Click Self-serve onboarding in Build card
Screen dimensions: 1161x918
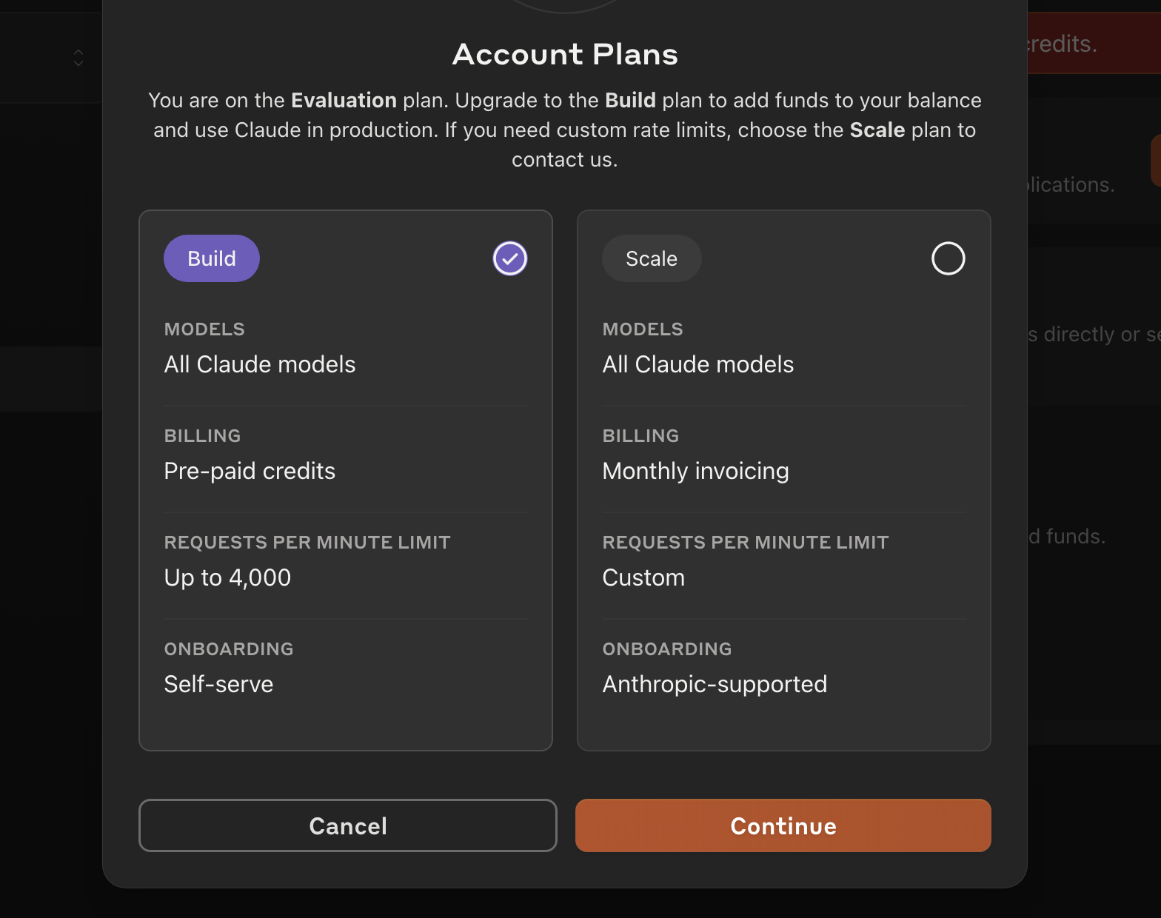coord(218,684)
